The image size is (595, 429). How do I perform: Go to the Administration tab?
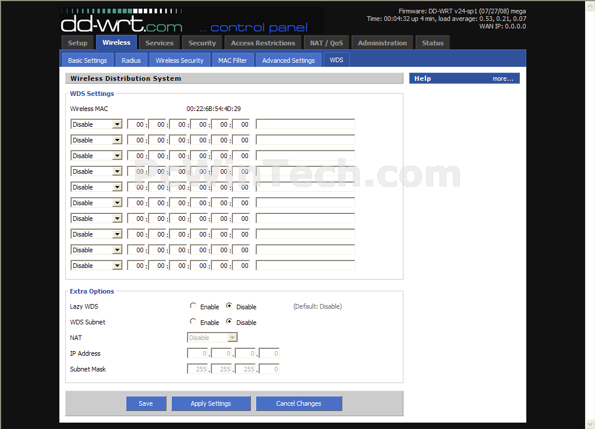pyautogui.click(x=382, y=43)
